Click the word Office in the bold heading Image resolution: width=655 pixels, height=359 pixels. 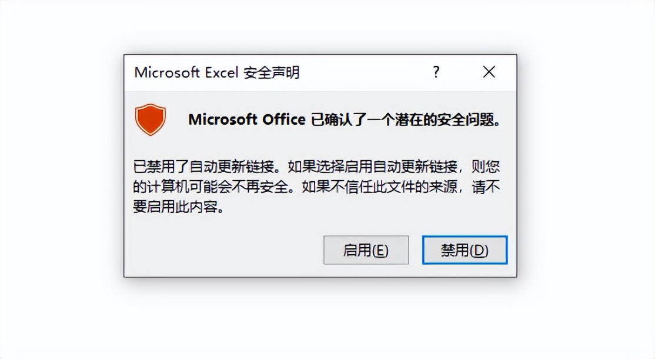coord(283,120)
